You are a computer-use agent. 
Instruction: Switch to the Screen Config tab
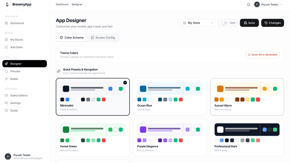pos(103,37)
